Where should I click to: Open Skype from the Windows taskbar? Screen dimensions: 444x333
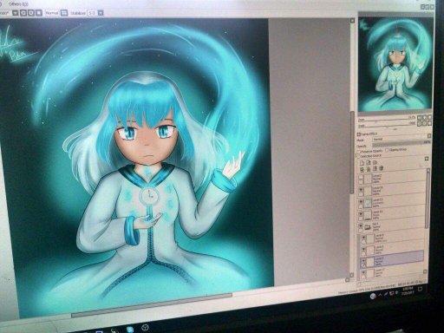point(130,329)
